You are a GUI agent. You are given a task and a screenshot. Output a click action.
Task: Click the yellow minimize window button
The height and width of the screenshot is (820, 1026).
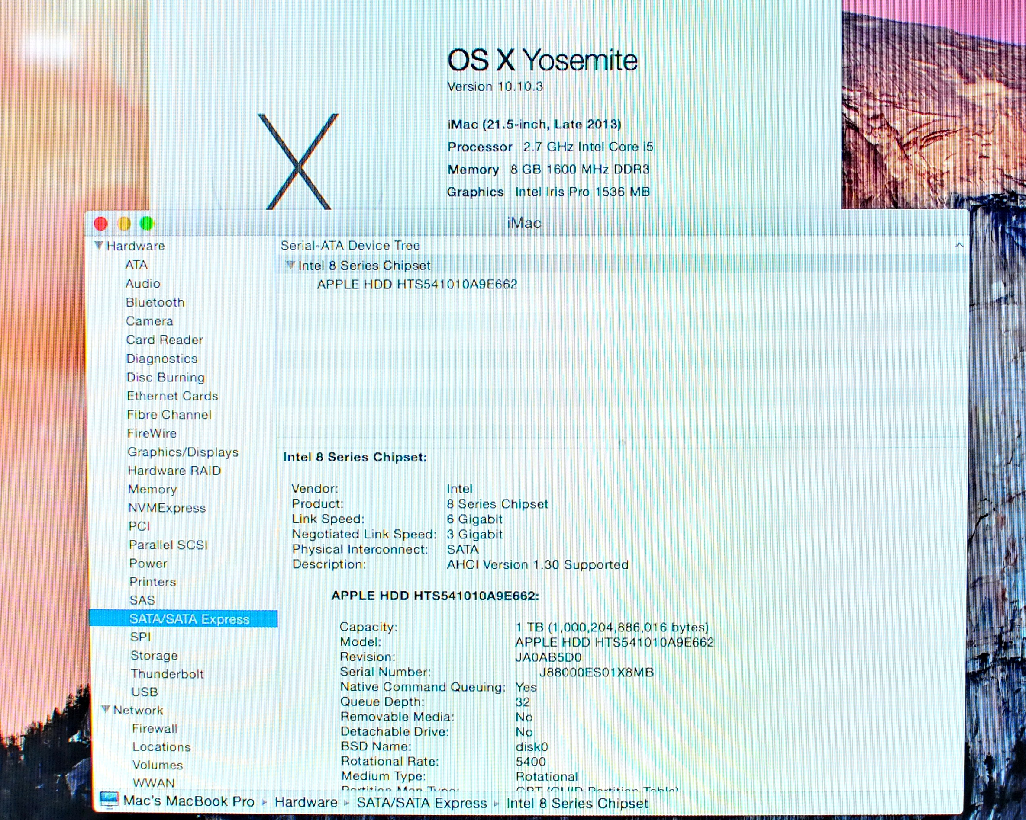124,224
